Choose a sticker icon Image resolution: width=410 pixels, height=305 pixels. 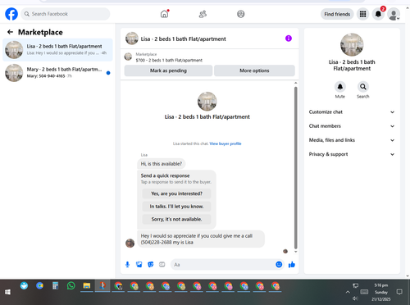pos(151,265)
